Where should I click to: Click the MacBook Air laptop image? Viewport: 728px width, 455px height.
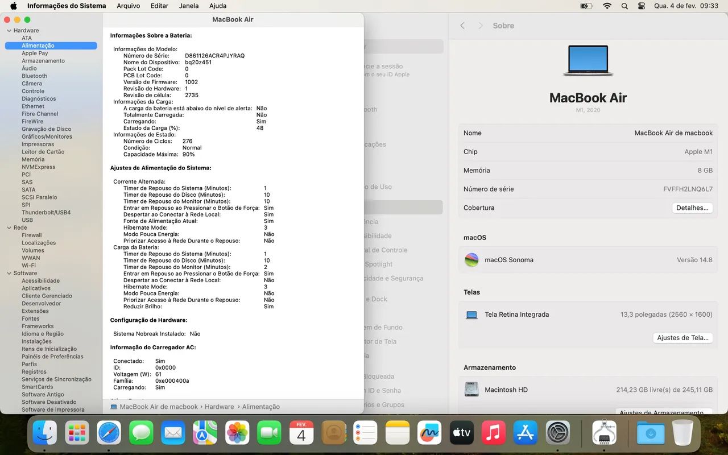[x=588, y=60]
